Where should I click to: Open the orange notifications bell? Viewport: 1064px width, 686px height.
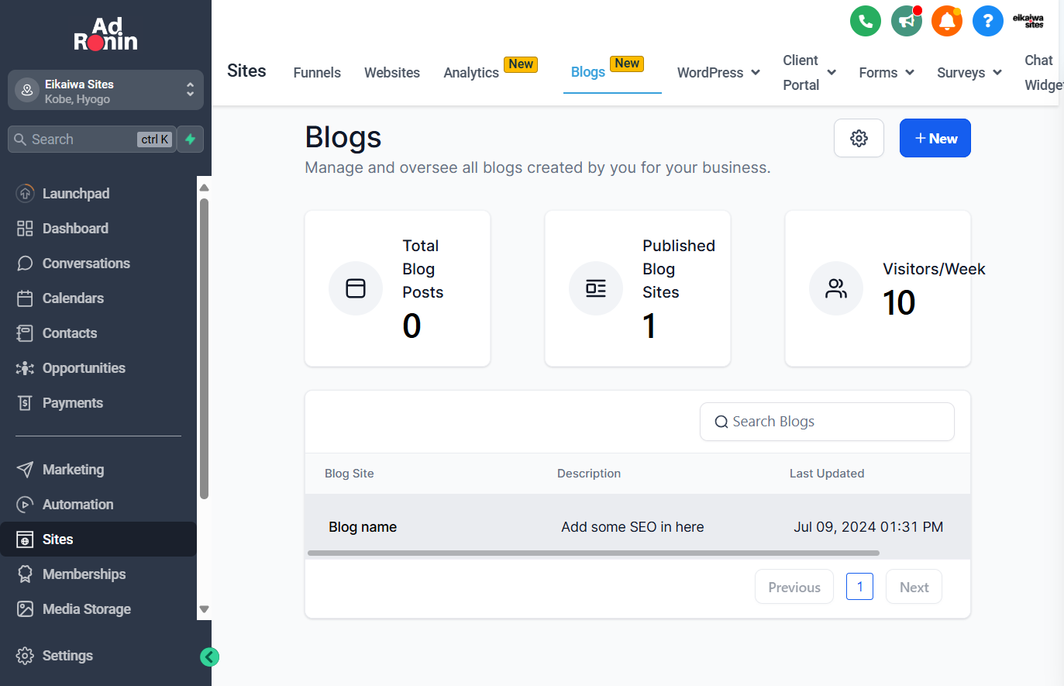pyautogui.click(x=947, y=21)
